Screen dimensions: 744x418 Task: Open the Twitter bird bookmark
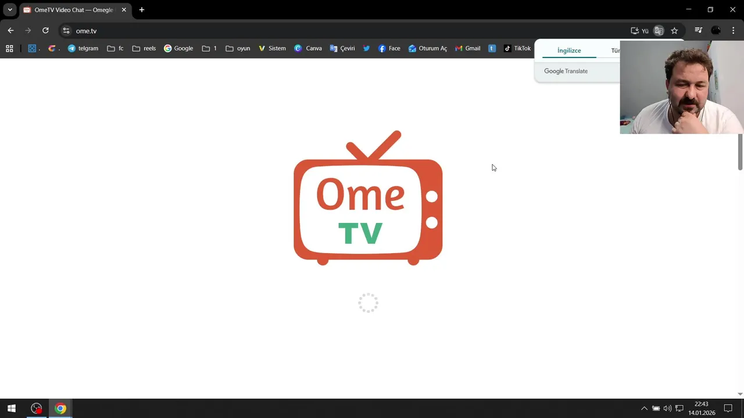point(366,48)
